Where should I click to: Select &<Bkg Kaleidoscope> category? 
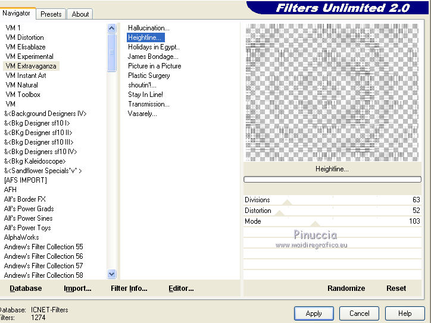click(35, 161)
